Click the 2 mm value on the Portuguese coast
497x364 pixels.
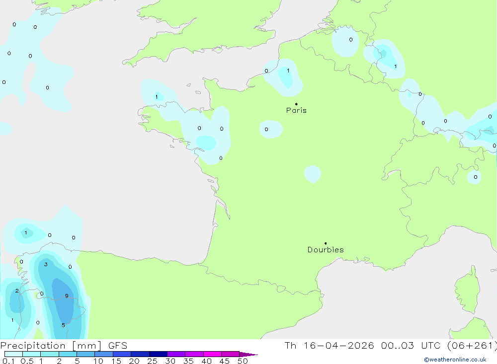point(17,291)
